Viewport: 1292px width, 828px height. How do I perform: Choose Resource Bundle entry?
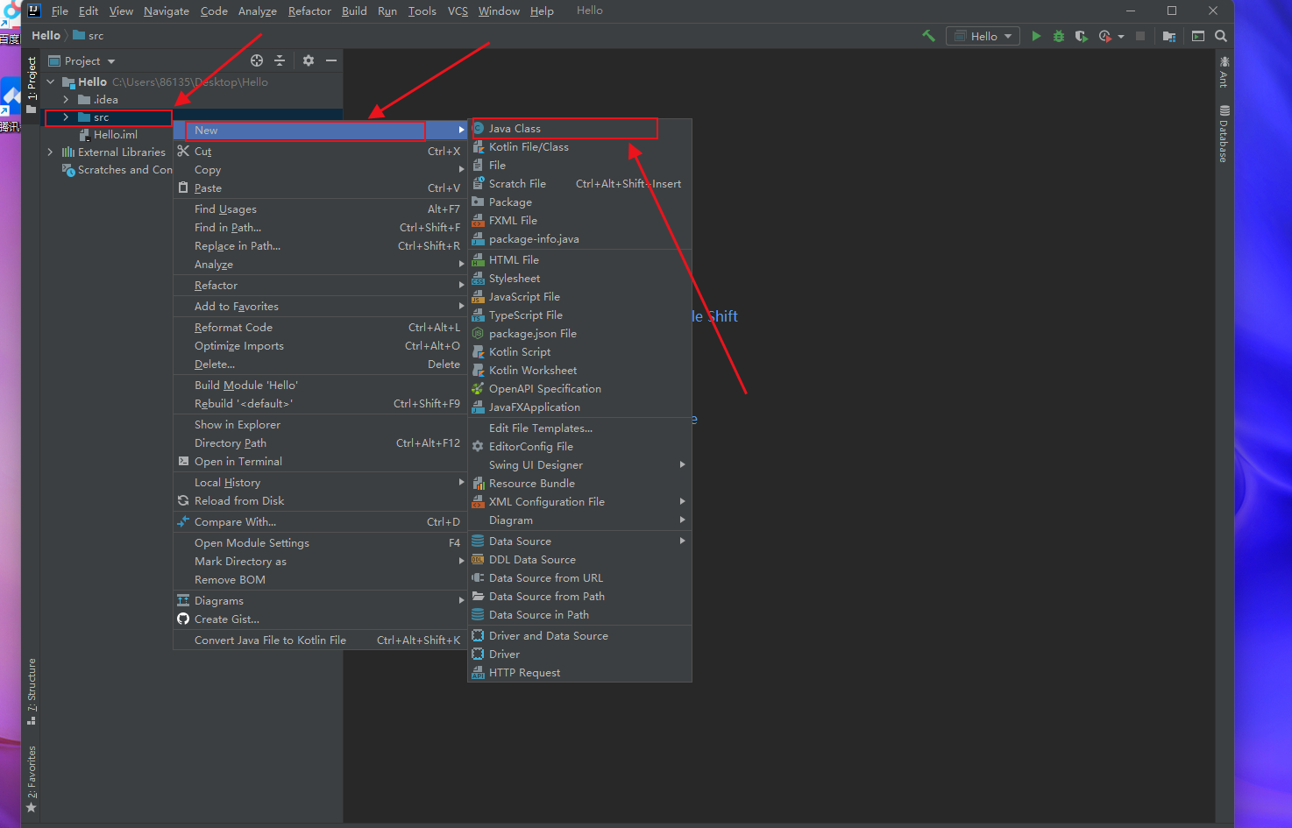click(x=579, y=484)
